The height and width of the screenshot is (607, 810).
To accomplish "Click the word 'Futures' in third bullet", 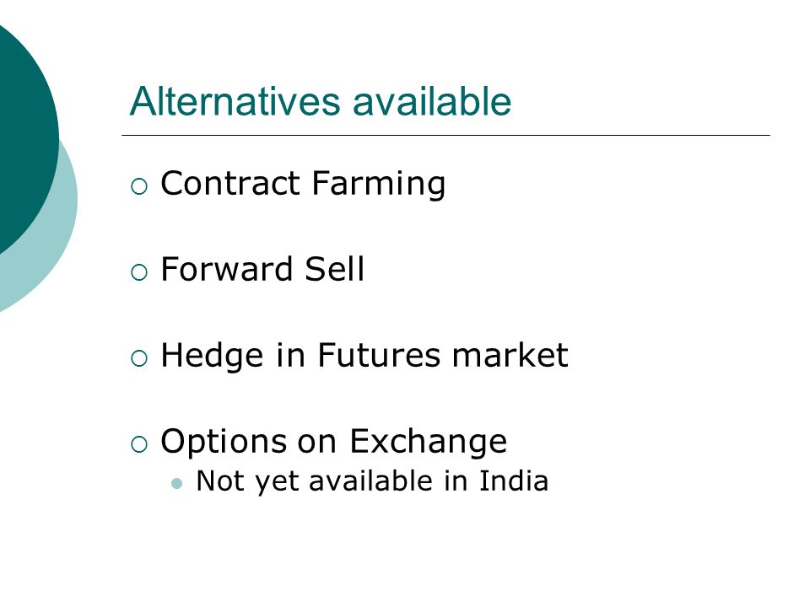I will 379,356.
